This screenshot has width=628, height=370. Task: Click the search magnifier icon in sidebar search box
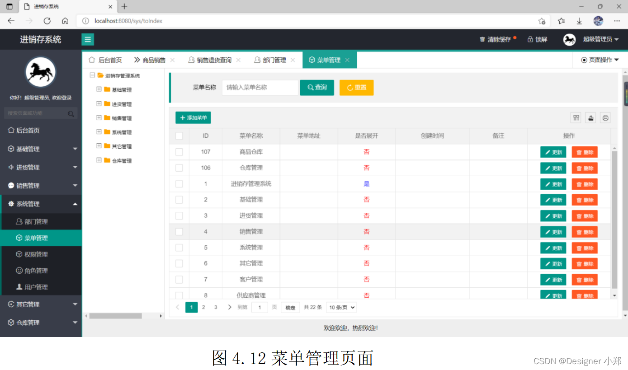[71, 113]
